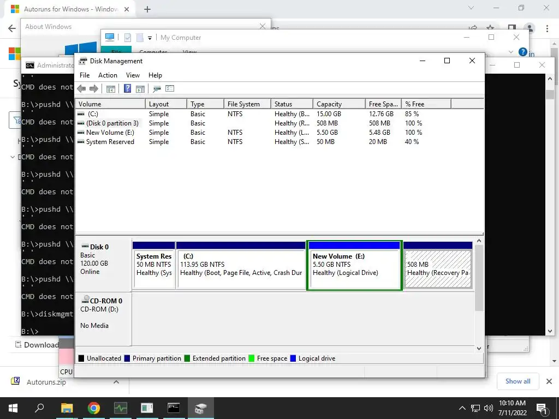Click the black Unallocated legend swatch
The height and width of the screenshot is (419, 559).
81,358
